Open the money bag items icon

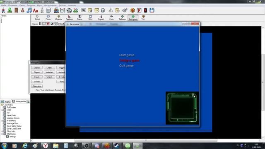coord(22,10)
